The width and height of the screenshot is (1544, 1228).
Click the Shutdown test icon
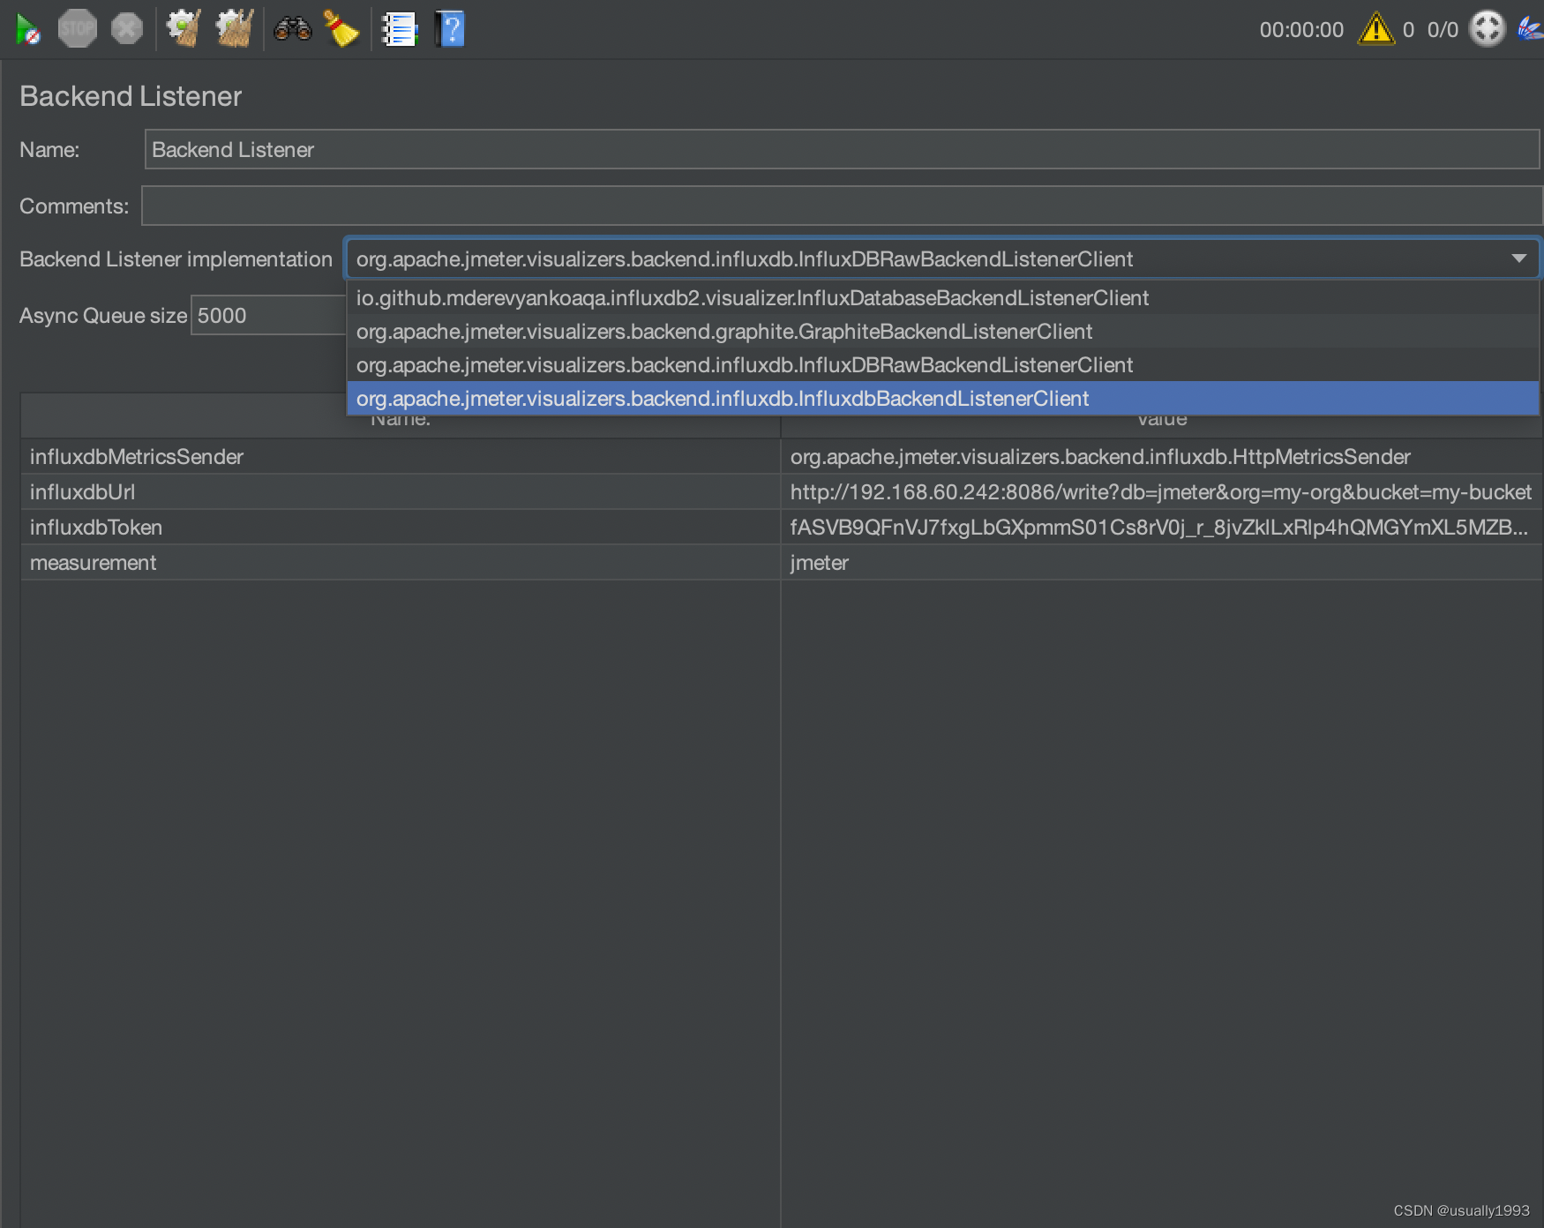127,29
